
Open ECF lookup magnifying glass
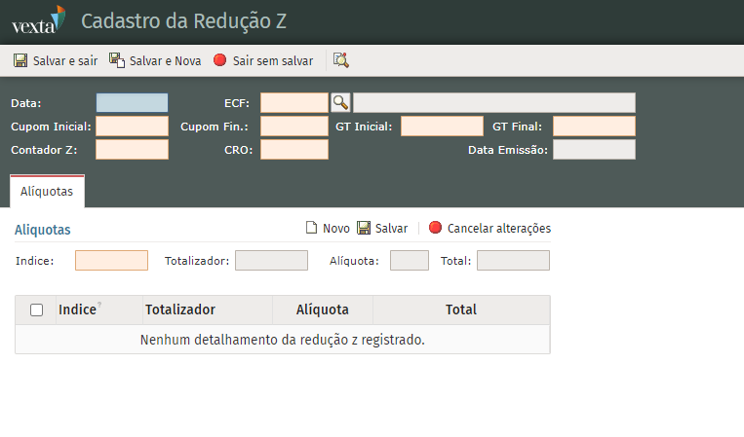[x=340, y=102]
